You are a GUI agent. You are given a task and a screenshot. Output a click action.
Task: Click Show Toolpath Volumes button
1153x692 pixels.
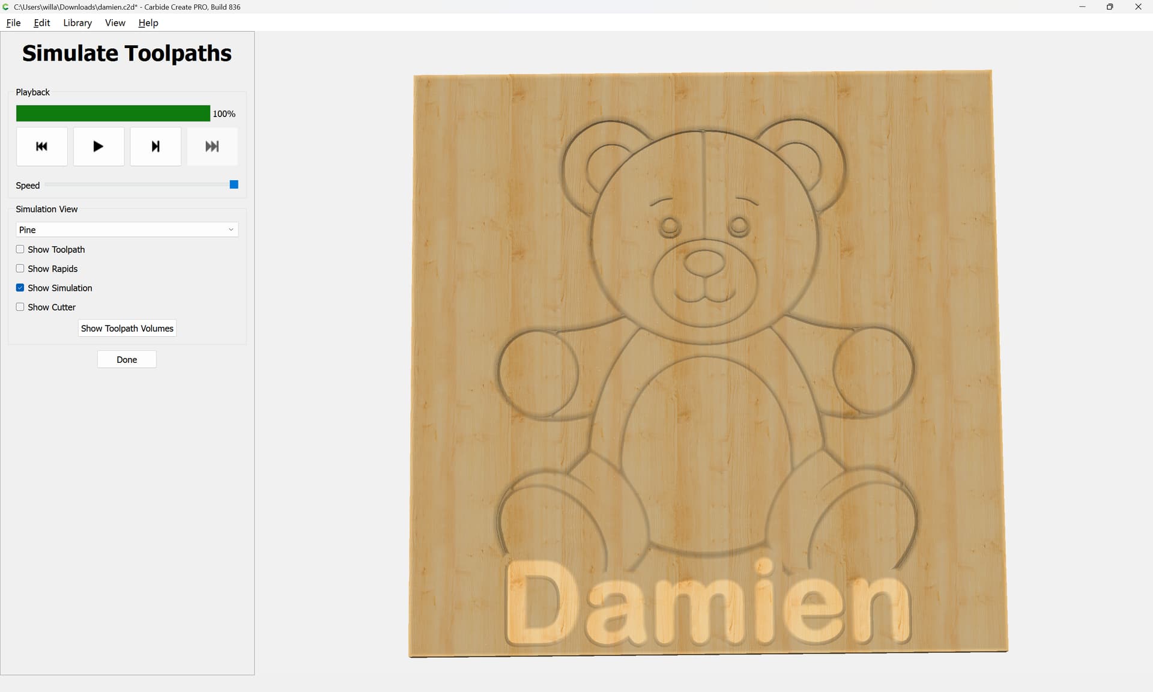(x=127, y=329)
